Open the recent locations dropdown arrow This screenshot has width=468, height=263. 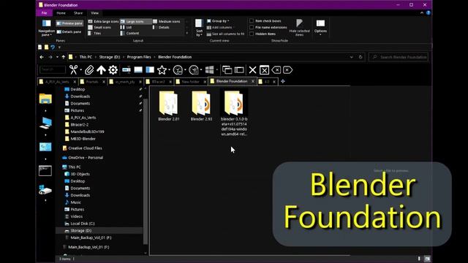[57, 57]
